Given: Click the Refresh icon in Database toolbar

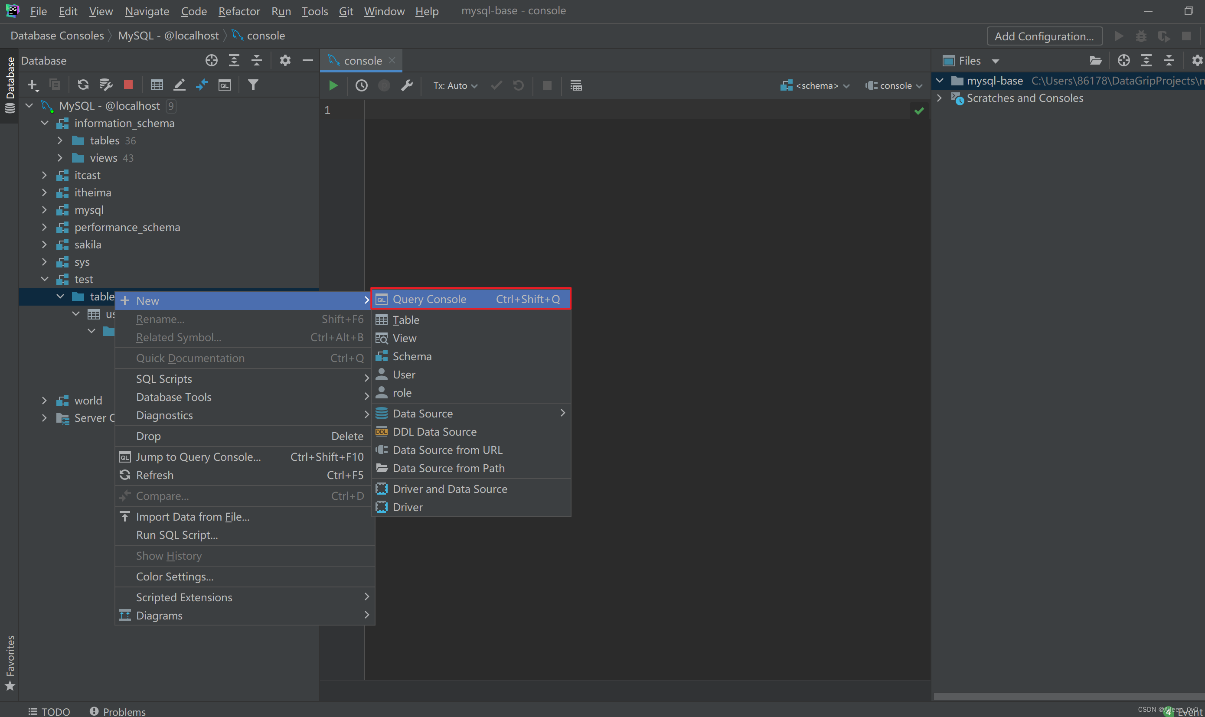Looking at the screenshot, I should click(x=83, y=85).
